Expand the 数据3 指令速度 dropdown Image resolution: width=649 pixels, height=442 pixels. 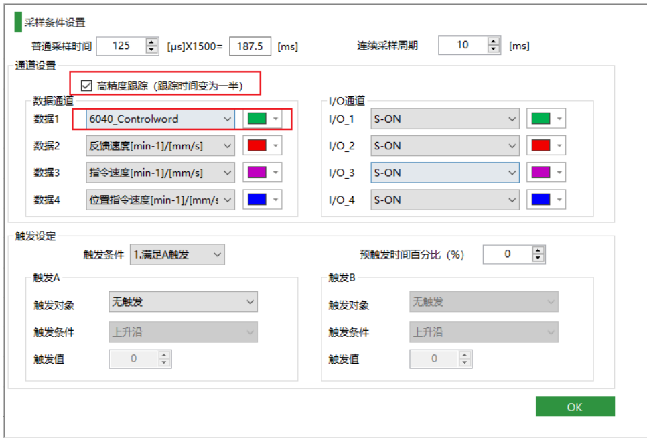pyautogui.click(x=160, y=173)
